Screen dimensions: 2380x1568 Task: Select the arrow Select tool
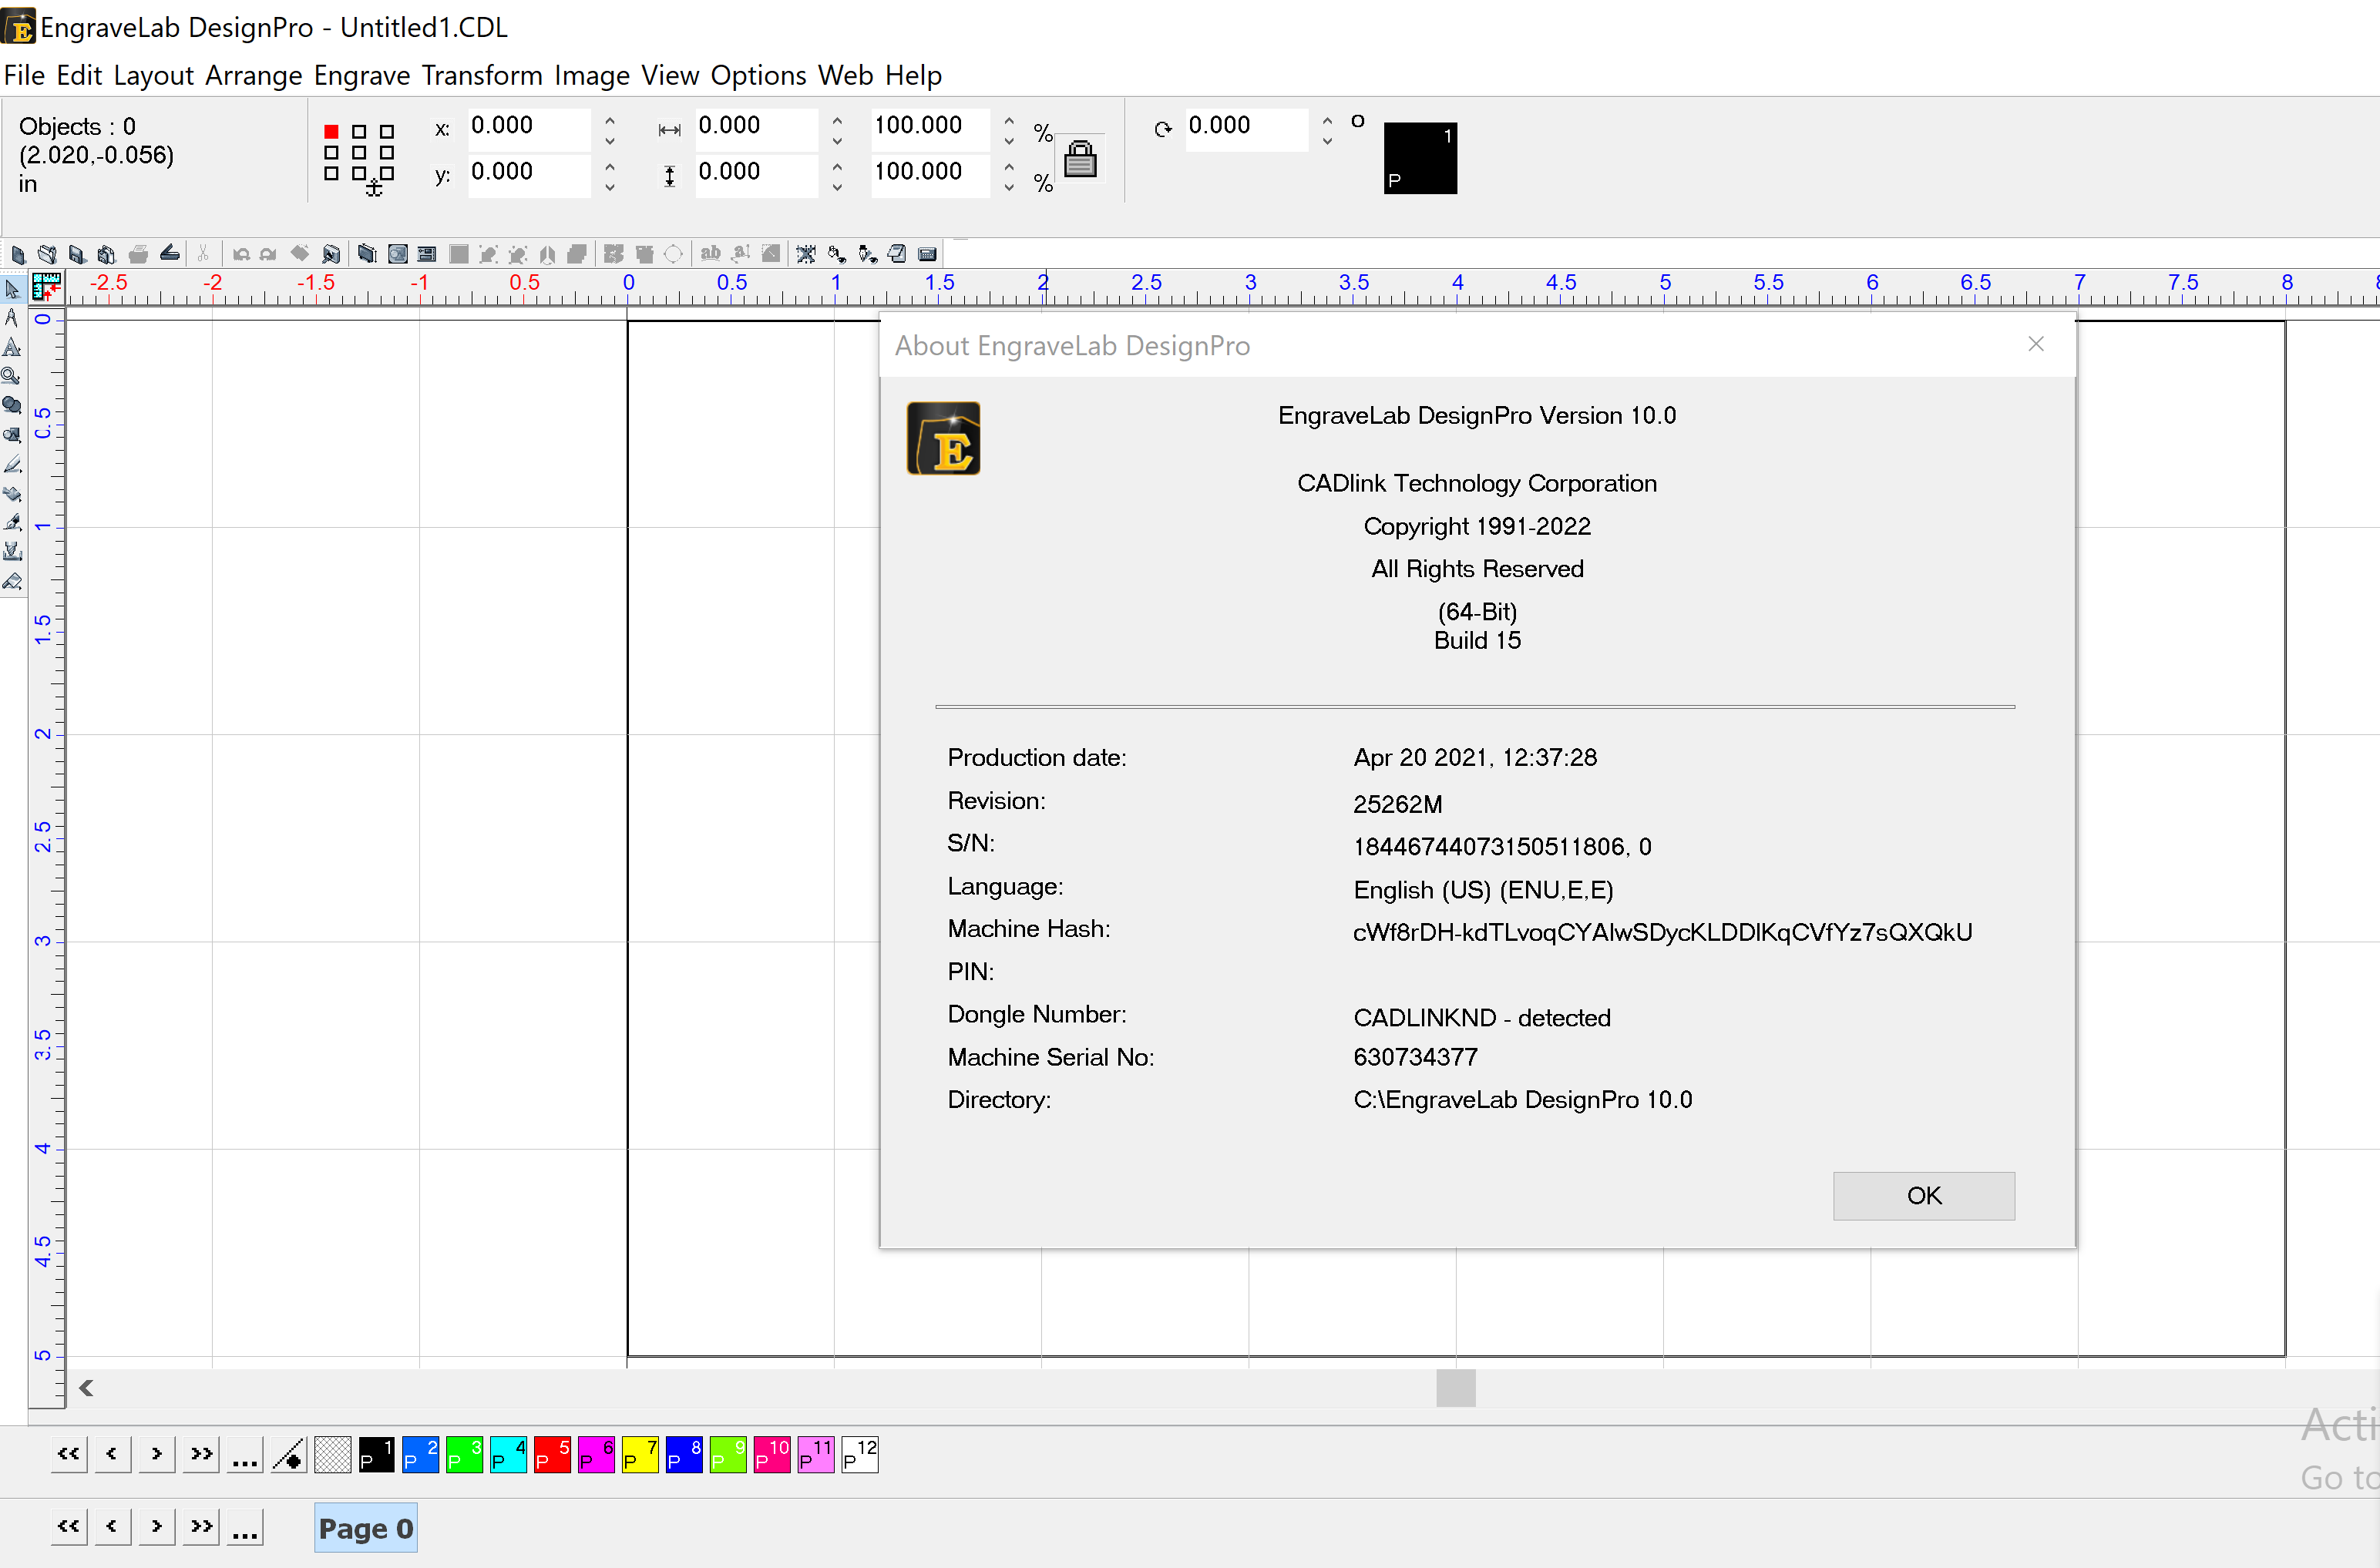tap(12, 289)
